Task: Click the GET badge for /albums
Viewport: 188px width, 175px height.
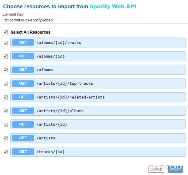Action: 23,70
